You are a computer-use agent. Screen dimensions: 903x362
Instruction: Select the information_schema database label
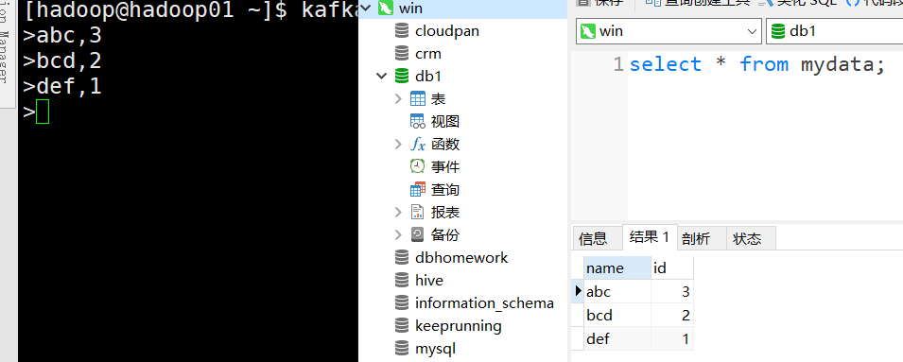coord(484,302)
